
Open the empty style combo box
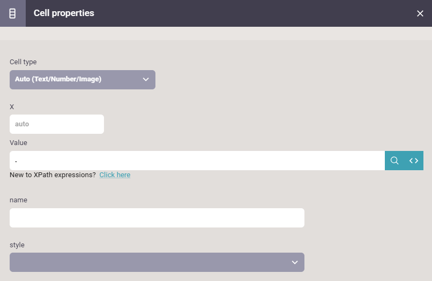[150, 262]
